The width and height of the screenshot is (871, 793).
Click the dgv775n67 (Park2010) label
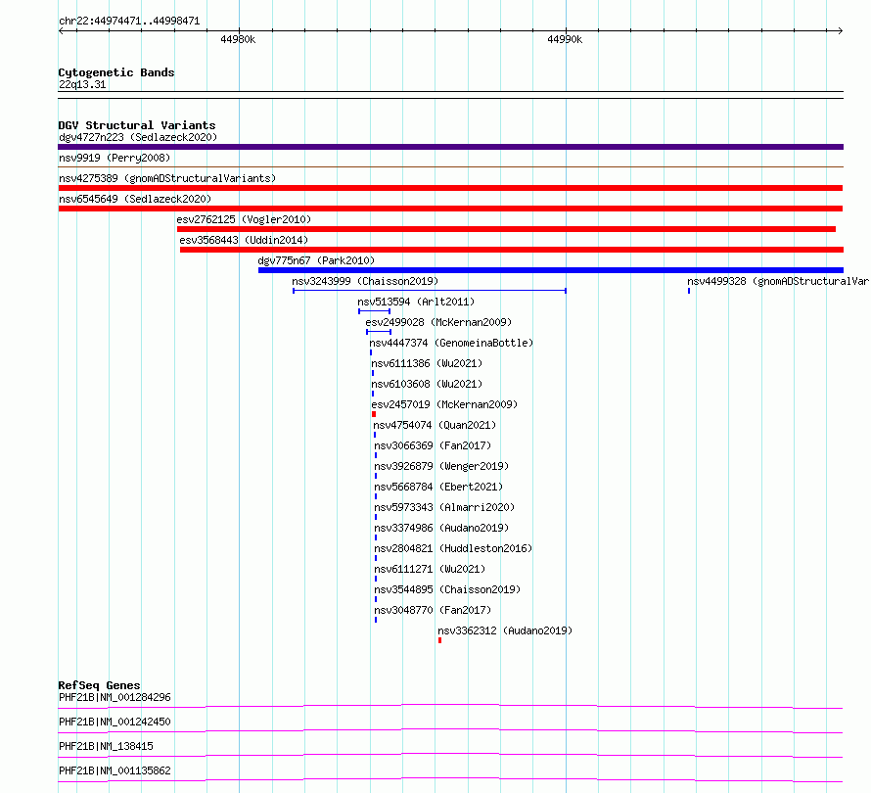(x=316, y=260)
